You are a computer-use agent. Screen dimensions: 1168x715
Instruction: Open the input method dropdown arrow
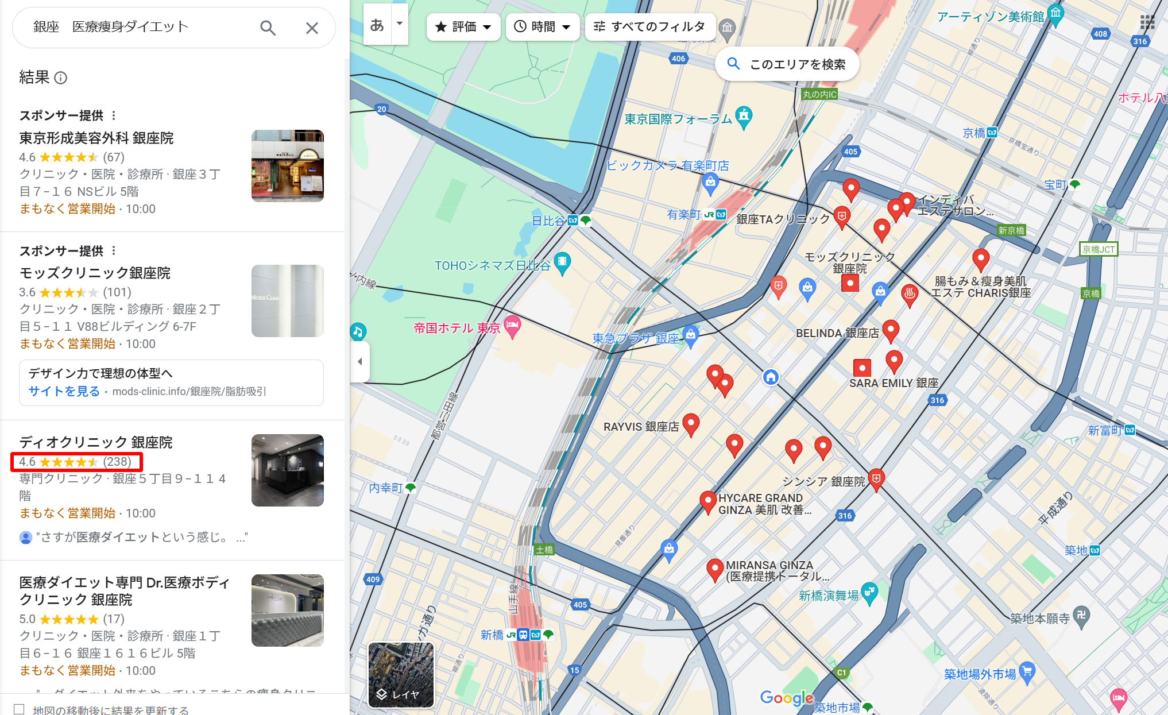(400, 24)
